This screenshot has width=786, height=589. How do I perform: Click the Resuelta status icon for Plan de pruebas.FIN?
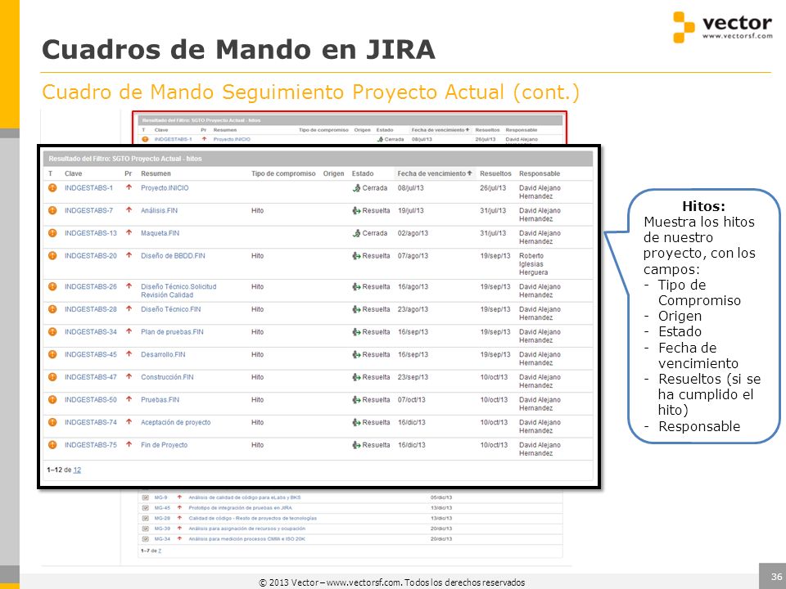coord(356,331)
